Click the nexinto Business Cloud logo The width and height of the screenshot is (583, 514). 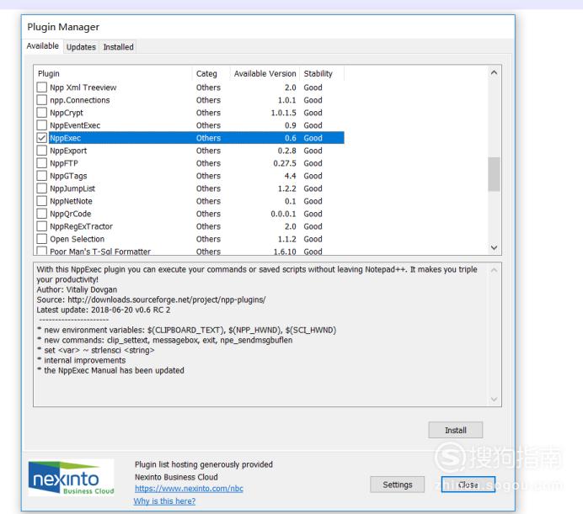[71, 478]
